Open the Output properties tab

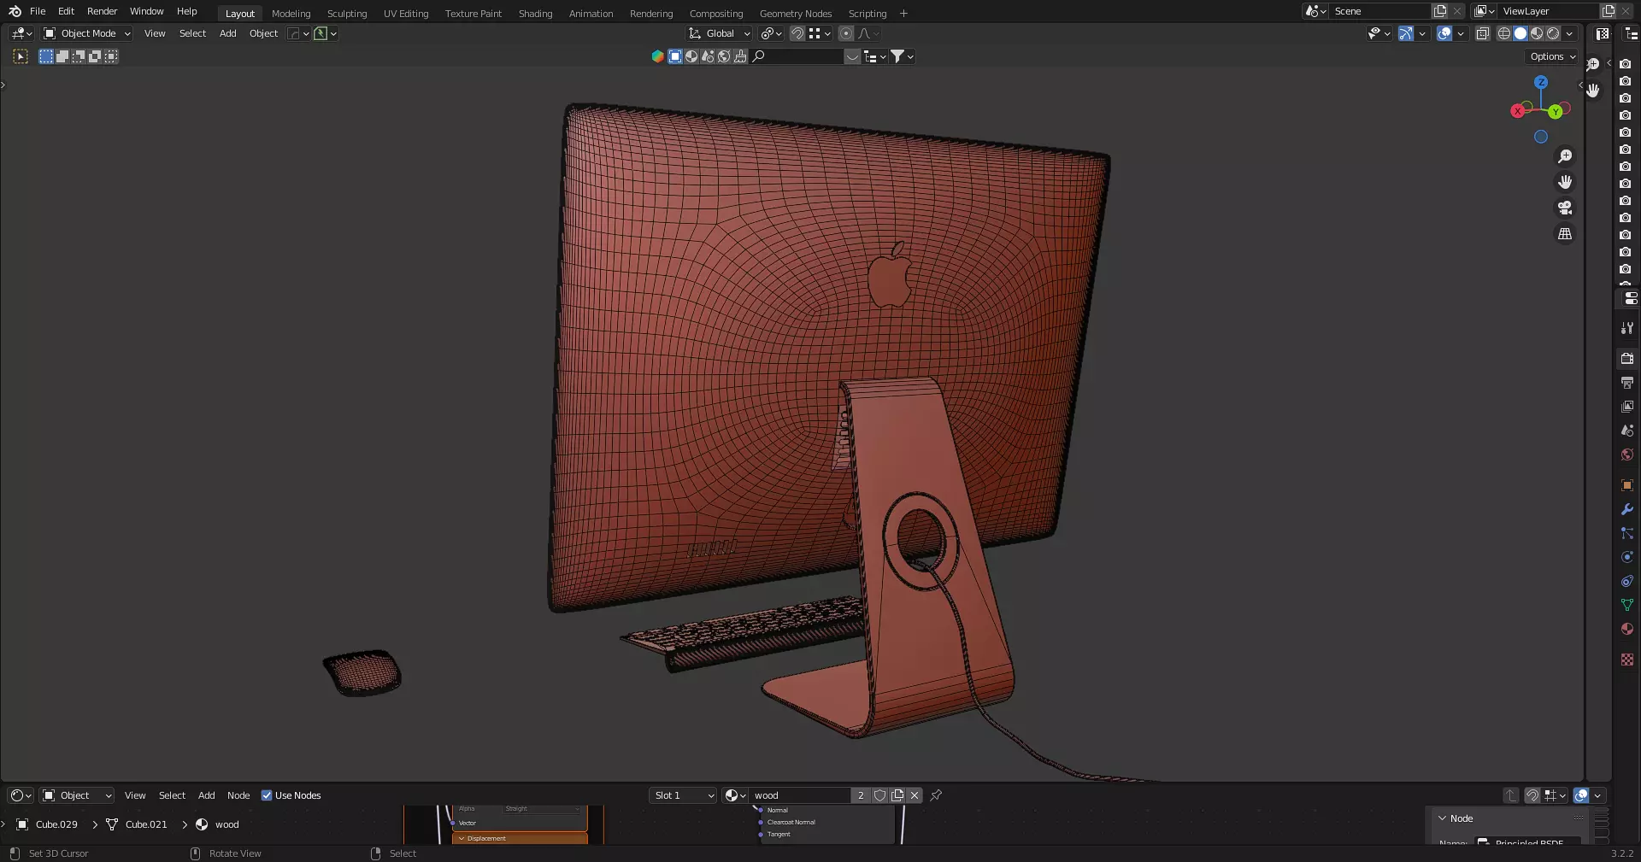pyautogui.click(x=1627, y=383)
